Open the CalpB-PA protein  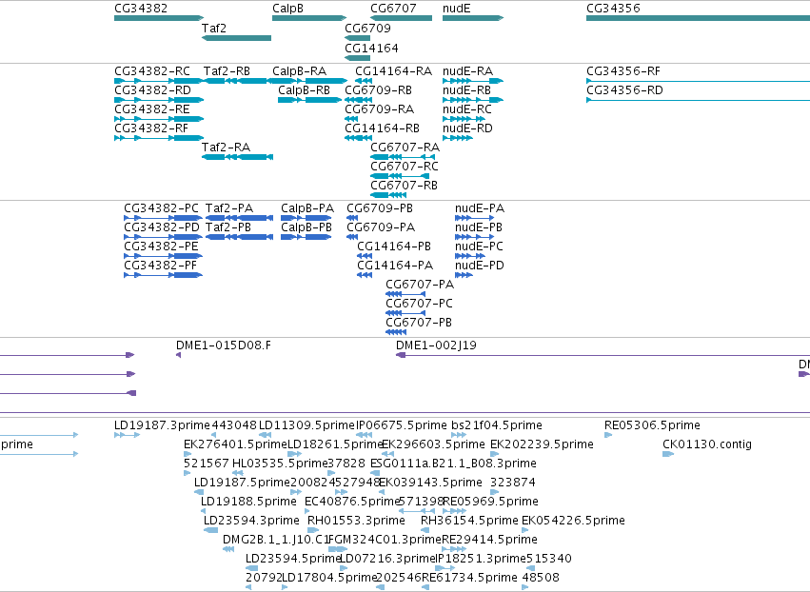pos(306,218)
